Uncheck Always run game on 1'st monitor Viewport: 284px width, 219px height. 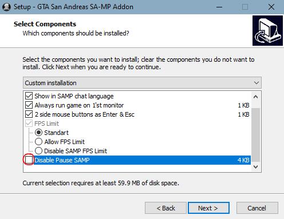click(29, 105)
